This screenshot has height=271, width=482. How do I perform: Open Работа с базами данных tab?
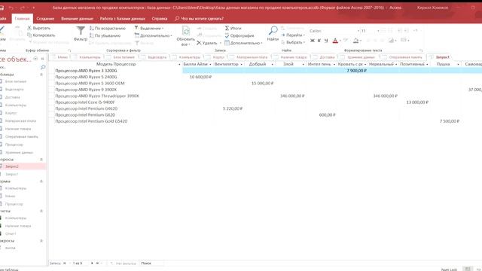[x=122, y=19]
